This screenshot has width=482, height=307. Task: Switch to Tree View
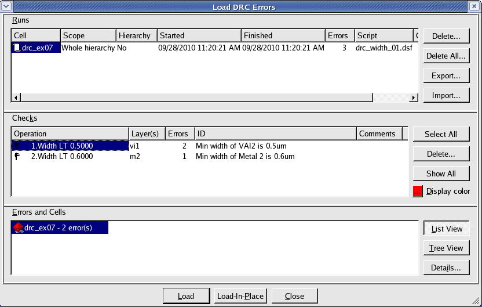click(x=446, y=248)
